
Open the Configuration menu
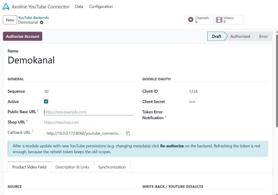coord(101,7)
